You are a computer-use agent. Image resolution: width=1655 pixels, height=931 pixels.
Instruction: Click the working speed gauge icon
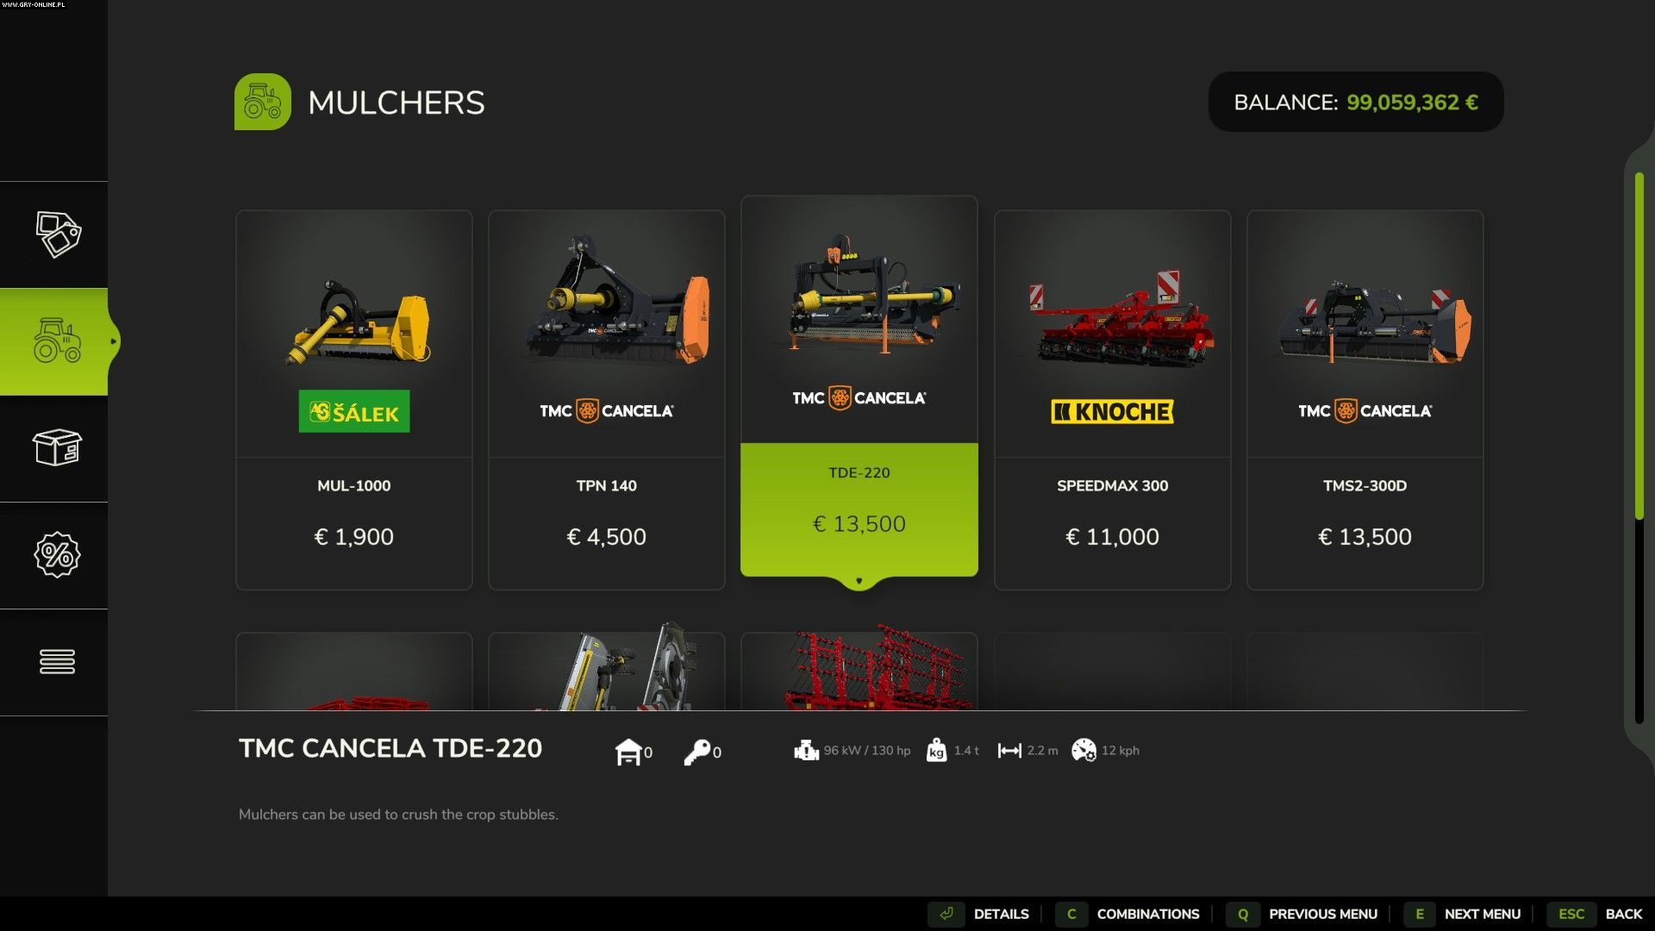[1084, 751]
